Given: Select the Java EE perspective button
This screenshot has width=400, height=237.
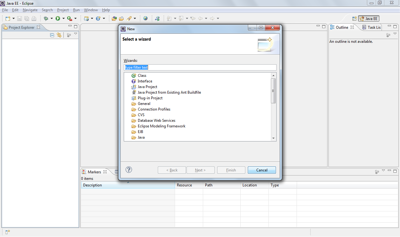Looking at the screenshot, I should [x=369, y=19].
